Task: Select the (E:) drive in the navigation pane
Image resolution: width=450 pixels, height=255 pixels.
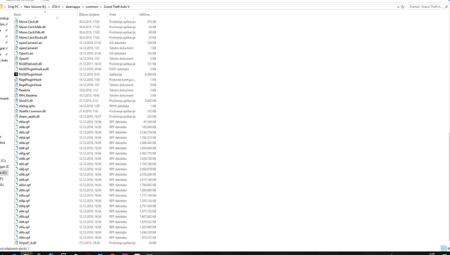Action: pos(4,173)
